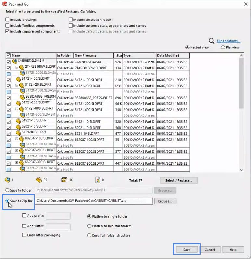The width and height of the screenshot is (251, 259).
Task: Click the assembly count icon in summary row
Action: pos(7,180)
